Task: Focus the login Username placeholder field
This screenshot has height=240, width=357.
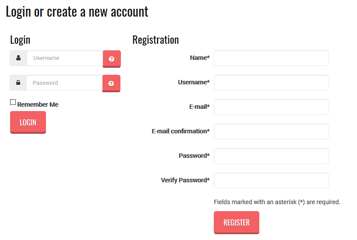Action: click(x=64, y=58)
